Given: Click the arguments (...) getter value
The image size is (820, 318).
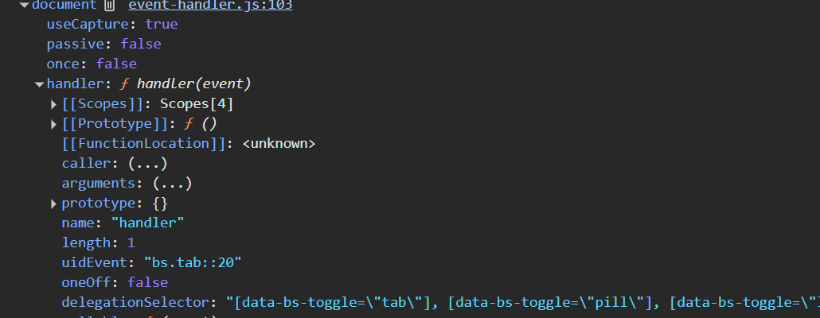Looking at the screenshot, I should click(173, 184).
